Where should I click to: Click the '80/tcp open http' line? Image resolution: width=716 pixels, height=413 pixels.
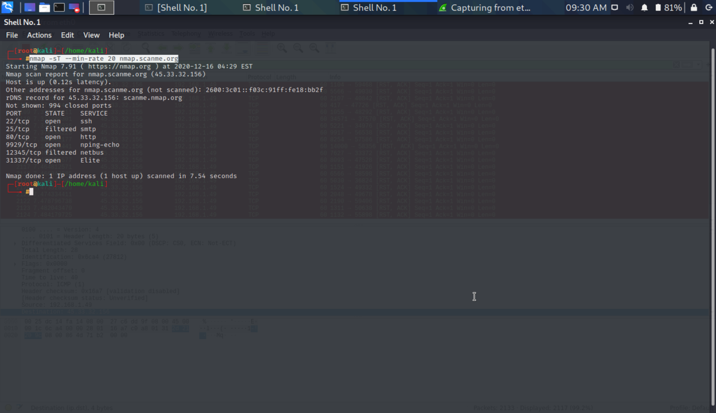tap(51, 136)
